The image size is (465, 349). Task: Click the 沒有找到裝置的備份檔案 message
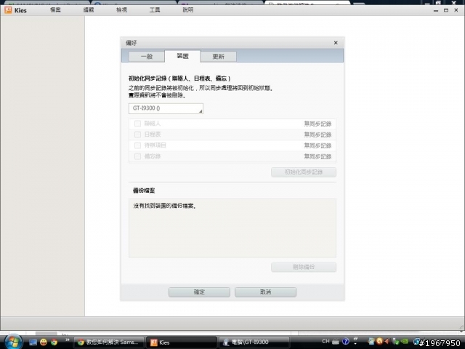(165, 206)
